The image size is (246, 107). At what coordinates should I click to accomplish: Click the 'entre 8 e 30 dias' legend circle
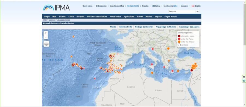(x=179, y=42)
